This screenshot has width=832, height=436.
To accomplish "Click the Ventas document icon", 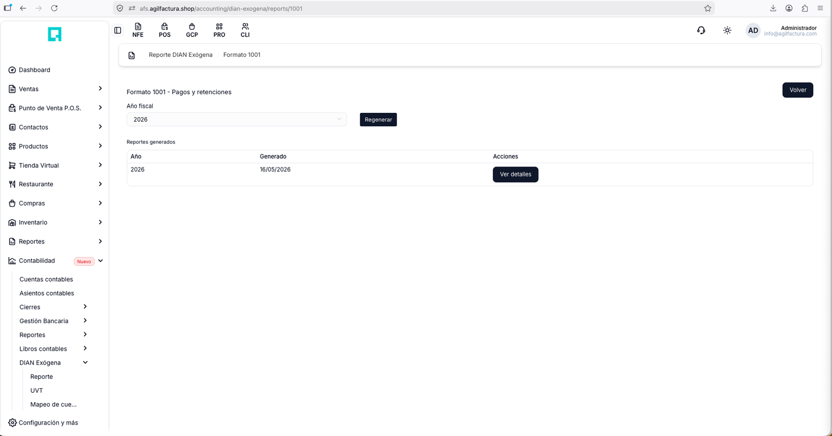I will [12, 89].
